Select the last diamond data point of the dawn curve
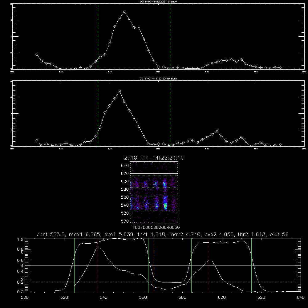 [x=280, y=67]
